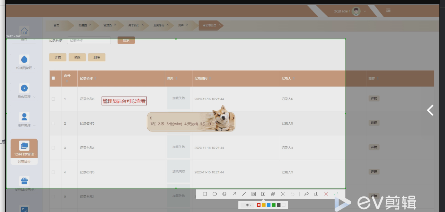Viewport: 445px width, 212px height.
Task: Click the translate tool in screenshot toolbar
Action: point(273,194)
